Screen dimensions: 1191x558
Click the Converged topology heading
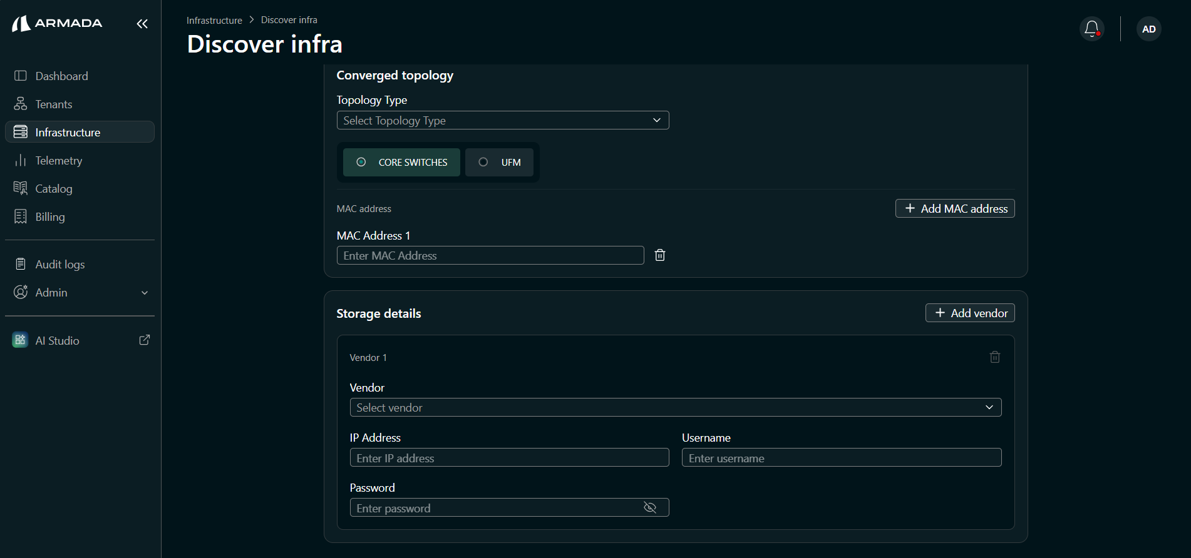click(x=395, y=75)
